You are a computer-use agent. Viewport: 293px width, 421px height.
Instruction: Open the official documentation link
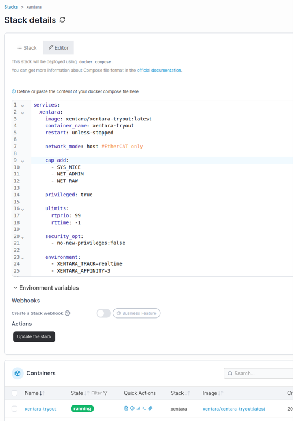tap(159, 70)
